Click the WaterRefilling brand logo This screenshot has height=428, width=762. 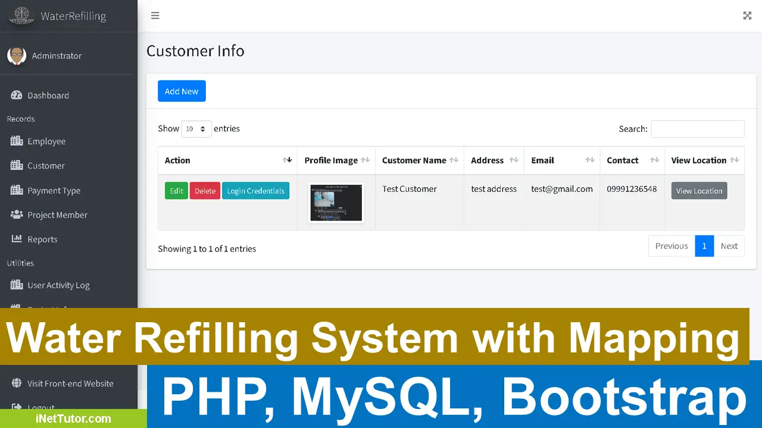point(21,15)
